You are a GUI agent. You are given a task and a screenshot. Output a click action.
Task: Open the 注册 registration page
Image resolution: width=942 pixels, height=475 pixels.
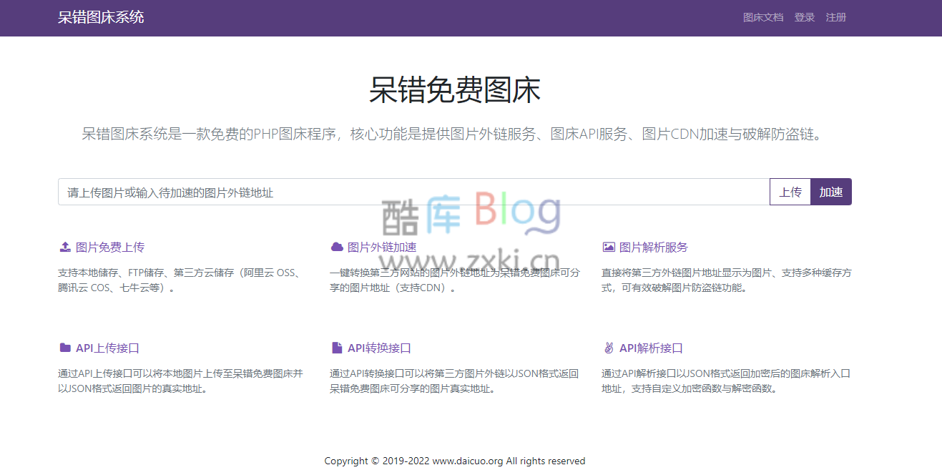[x=835, y=17]
